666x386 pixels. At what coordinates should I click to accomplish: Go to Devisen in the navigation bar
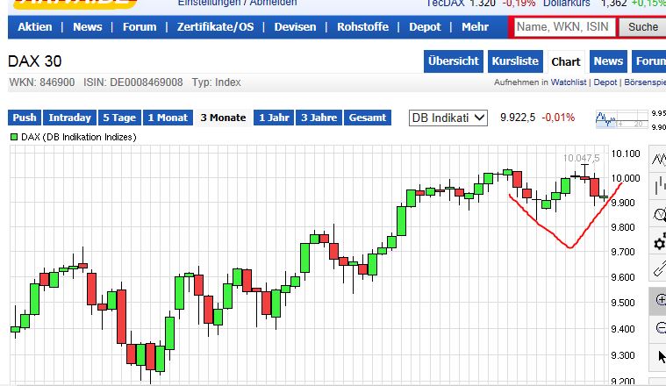click(x=295, y=27)
